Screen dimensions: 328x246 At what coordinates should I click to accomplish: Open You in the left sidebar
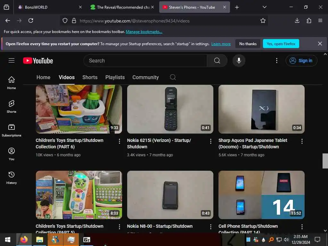[x=12, y=154]
